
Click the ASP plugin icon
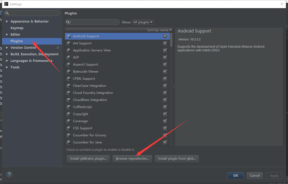point(69,57)
